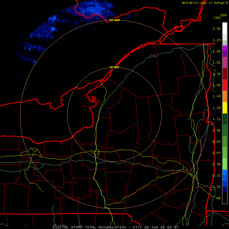The image size is (229, 229).
Task: Select the 0.48 legend value
Action: 217,164
